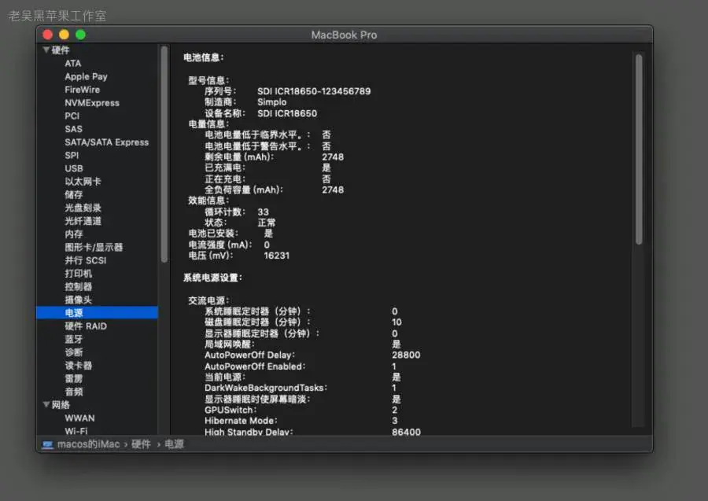Viewport: 708px width, 501px height.
Task: Click the 循环计数 value 33
Action: (x=263, y=212)
